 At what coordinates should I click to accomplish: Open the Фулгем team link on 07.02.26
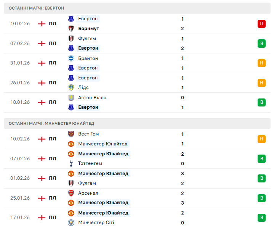click(x=87, y=39)
